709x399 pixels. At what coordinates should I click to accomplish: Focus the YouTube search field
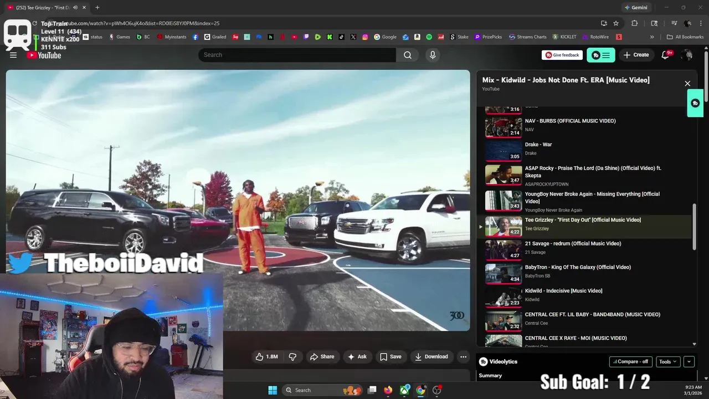(x=297, y=55)
